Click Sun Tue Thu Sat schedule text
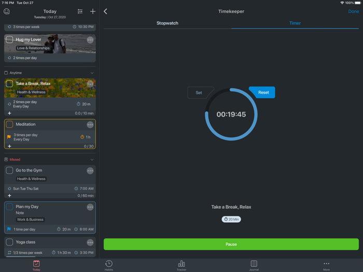This screenshot has width=363, height=272. [x=26, y=189]
